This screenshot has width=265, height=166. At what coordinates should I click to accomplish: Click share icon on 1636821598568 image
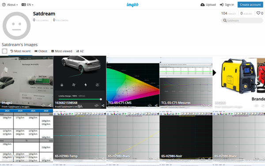[x=103, y=105]
